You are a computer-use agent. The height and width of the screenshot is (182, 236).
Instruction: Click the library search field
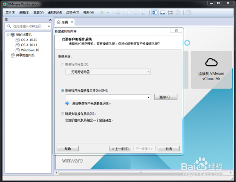tap(28, 26)
